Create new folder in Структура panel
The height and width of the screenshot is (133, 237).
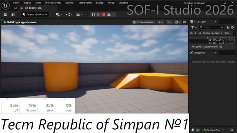[x=228, y=27]
